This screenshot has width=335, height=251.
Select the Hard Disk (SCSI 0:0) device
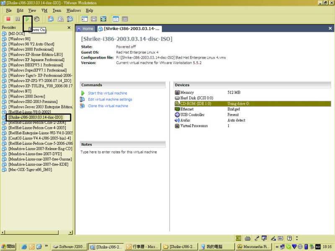pos(253,98)
